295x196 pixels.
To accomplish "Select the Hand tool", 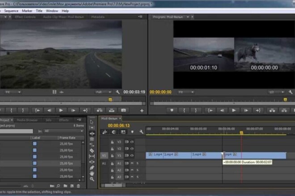I will click(92, 173).
